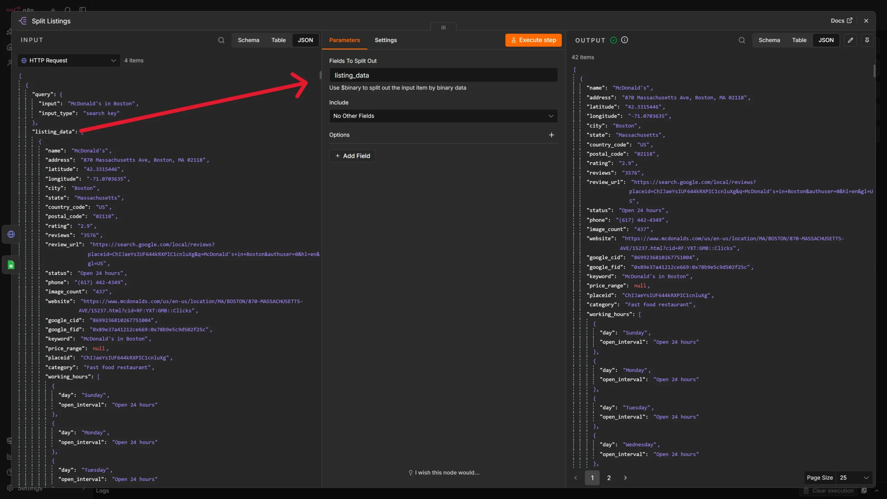Click the green sheets node icon on left
Screen dimensions: 887x499
11,265
